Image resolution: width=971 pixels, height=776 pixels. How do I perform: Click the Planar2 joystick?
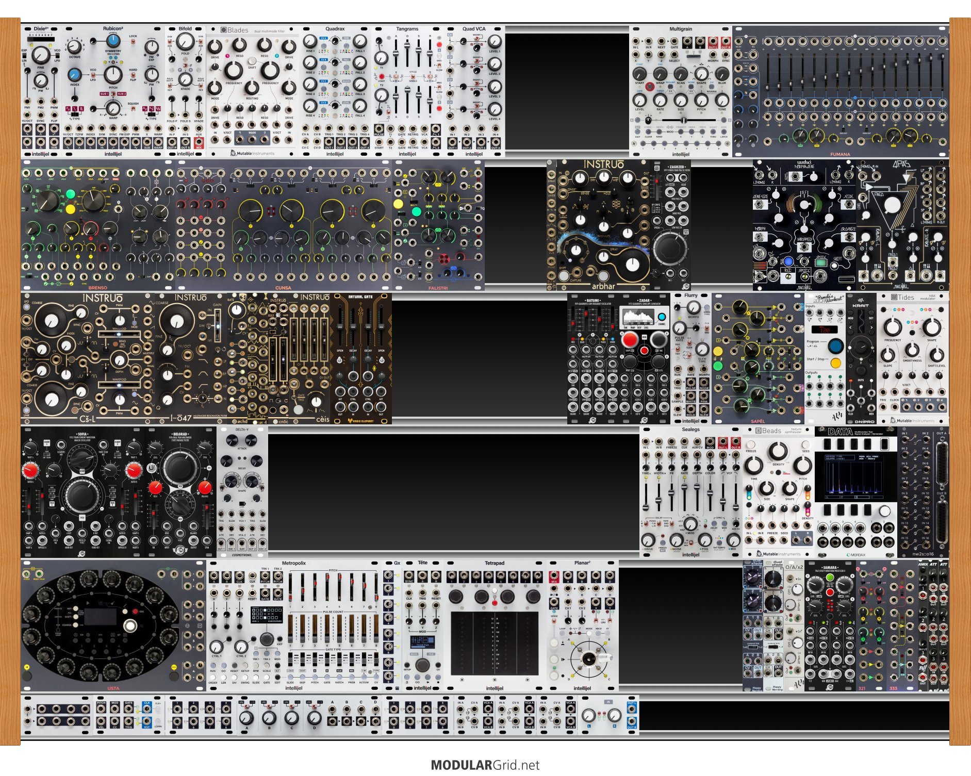pyautogui.click(x=589, y=658)
